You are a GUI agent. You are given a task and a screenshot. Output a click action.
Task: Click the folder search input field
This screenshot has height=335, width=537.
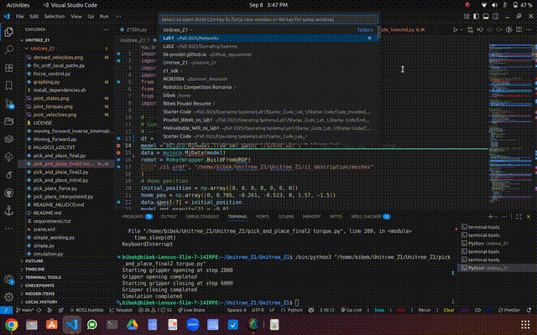click(267, 18)
